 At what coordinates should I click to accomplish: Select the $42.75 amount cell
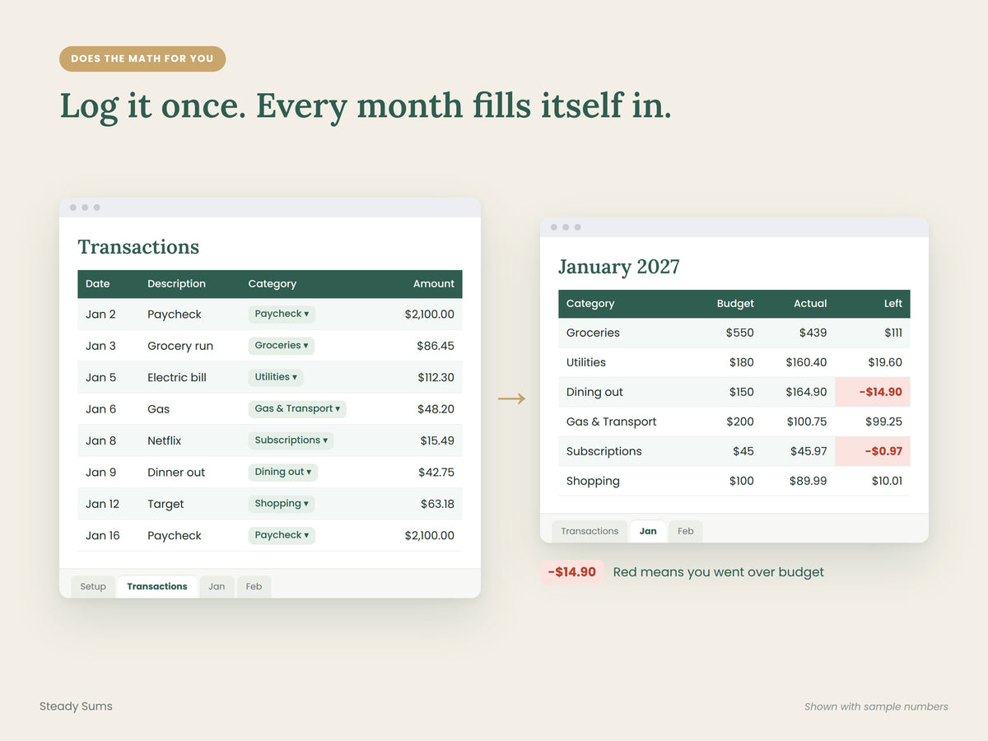point(436,473)
